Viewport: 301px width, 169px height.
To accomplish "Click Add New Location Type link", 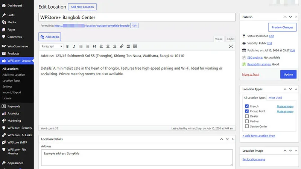I will click(x=258, y=136).
